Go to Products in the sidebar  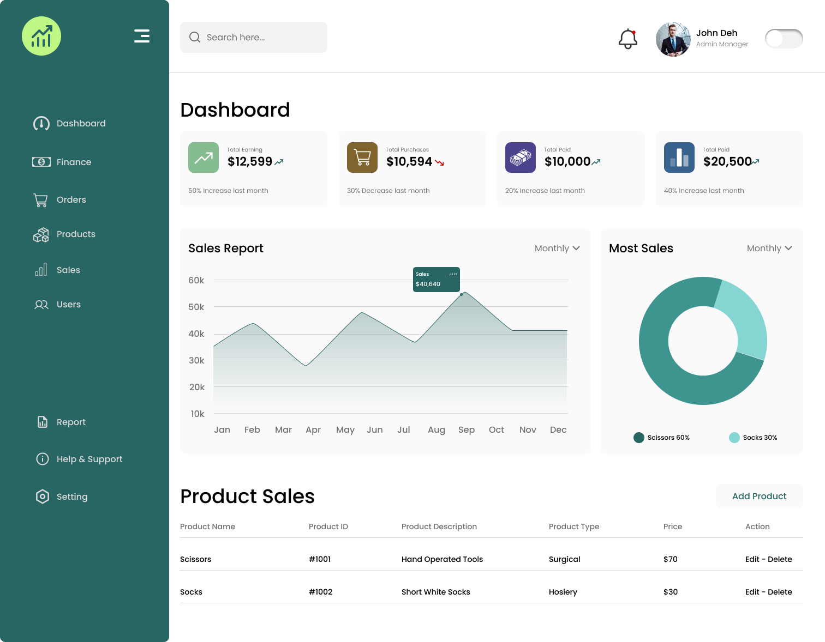(75, 234)
